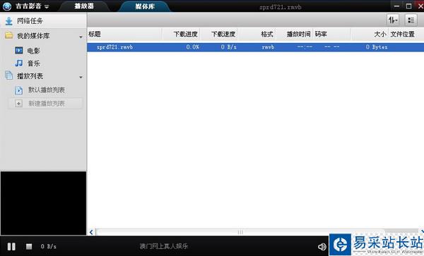This screenshot has height=256, width=424.
Task: Click the 0 B/s cell in the sprd721.rmvb row
Action: pyautogui.click(x=228, y=47)
